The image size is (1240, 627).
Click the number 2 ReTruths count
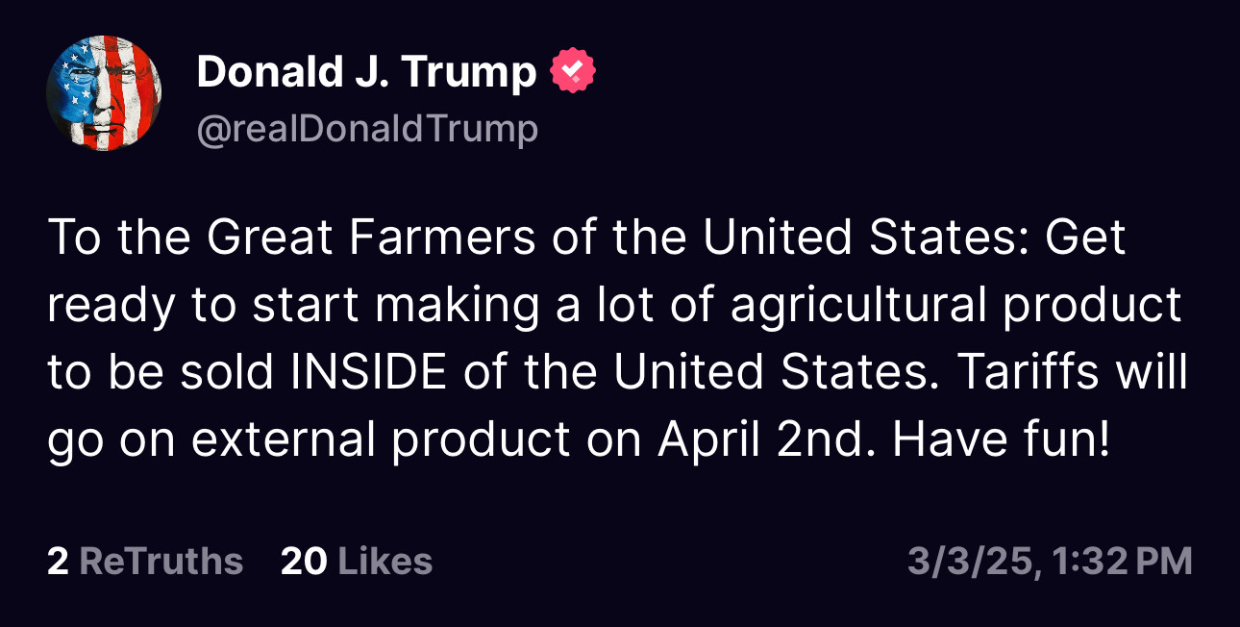coord(58,561)
